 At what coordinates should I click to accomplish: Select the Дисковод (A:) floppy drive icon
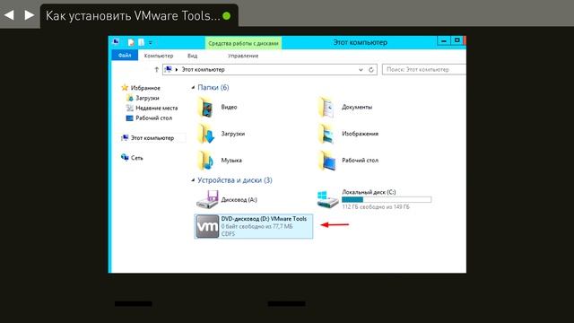pyautogui.click(x=207, y=199)
